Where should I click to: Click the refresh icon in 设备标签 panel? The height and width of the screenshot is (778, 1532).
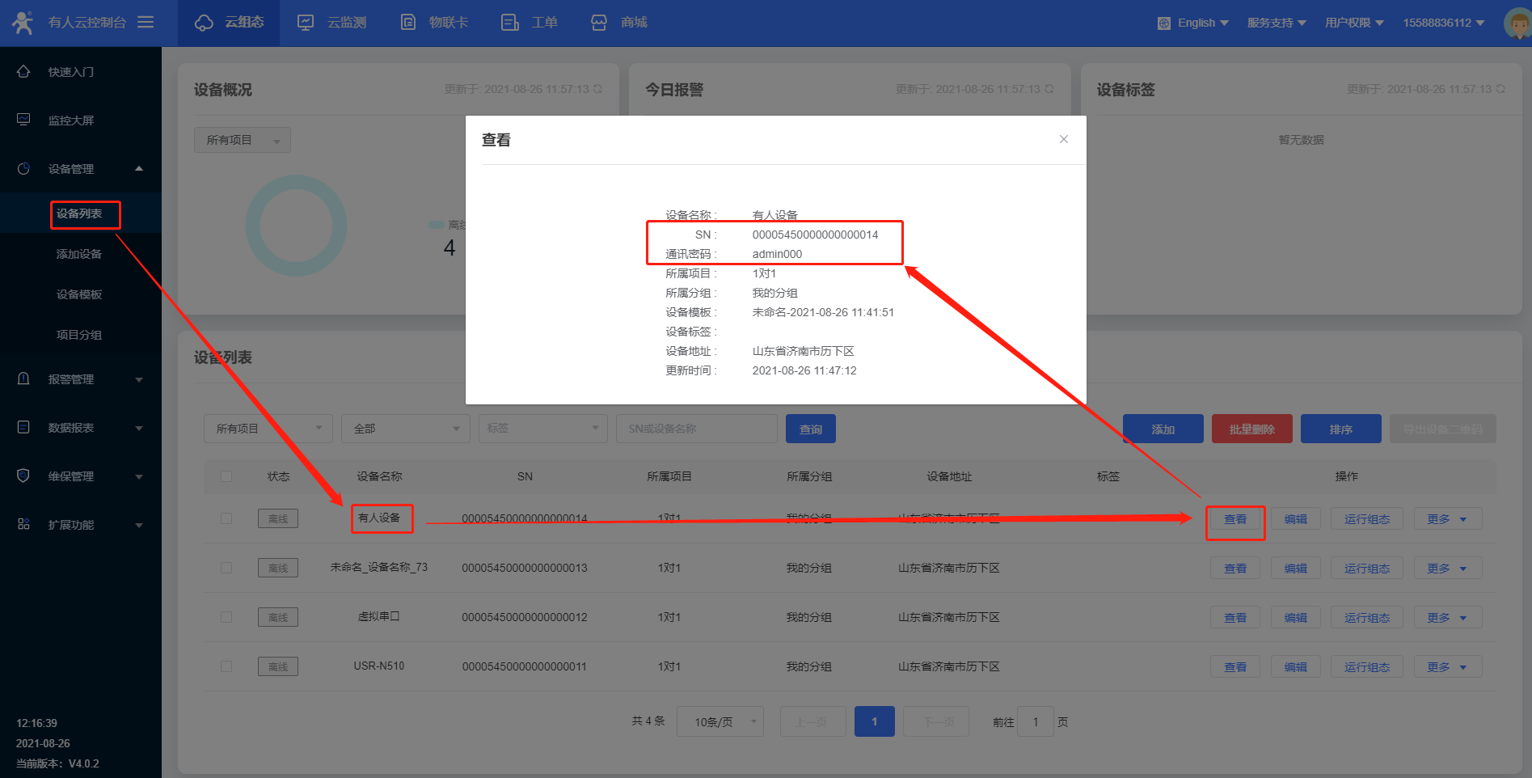pos(1500,89)
